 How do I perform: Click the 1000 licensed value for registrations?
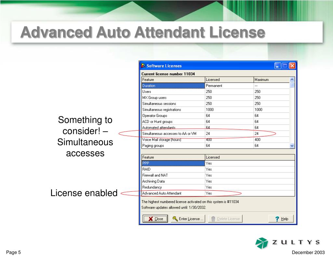click(210, 110)
